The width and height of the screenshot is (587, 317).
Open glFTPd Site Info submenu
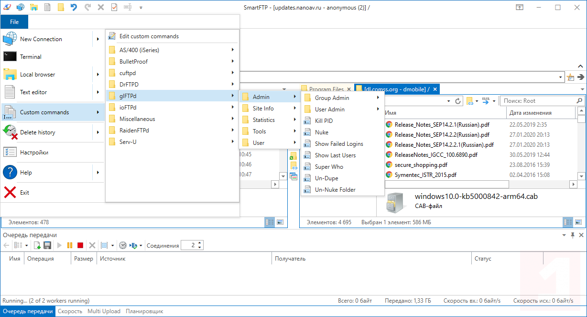[x=270, y=109]
